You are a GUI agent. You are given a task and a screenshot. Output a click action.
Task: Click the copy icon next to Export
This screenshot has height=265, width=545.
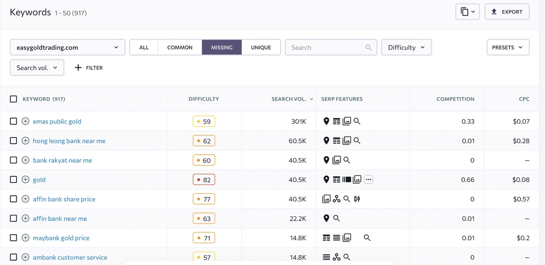[x=467, y=12]
